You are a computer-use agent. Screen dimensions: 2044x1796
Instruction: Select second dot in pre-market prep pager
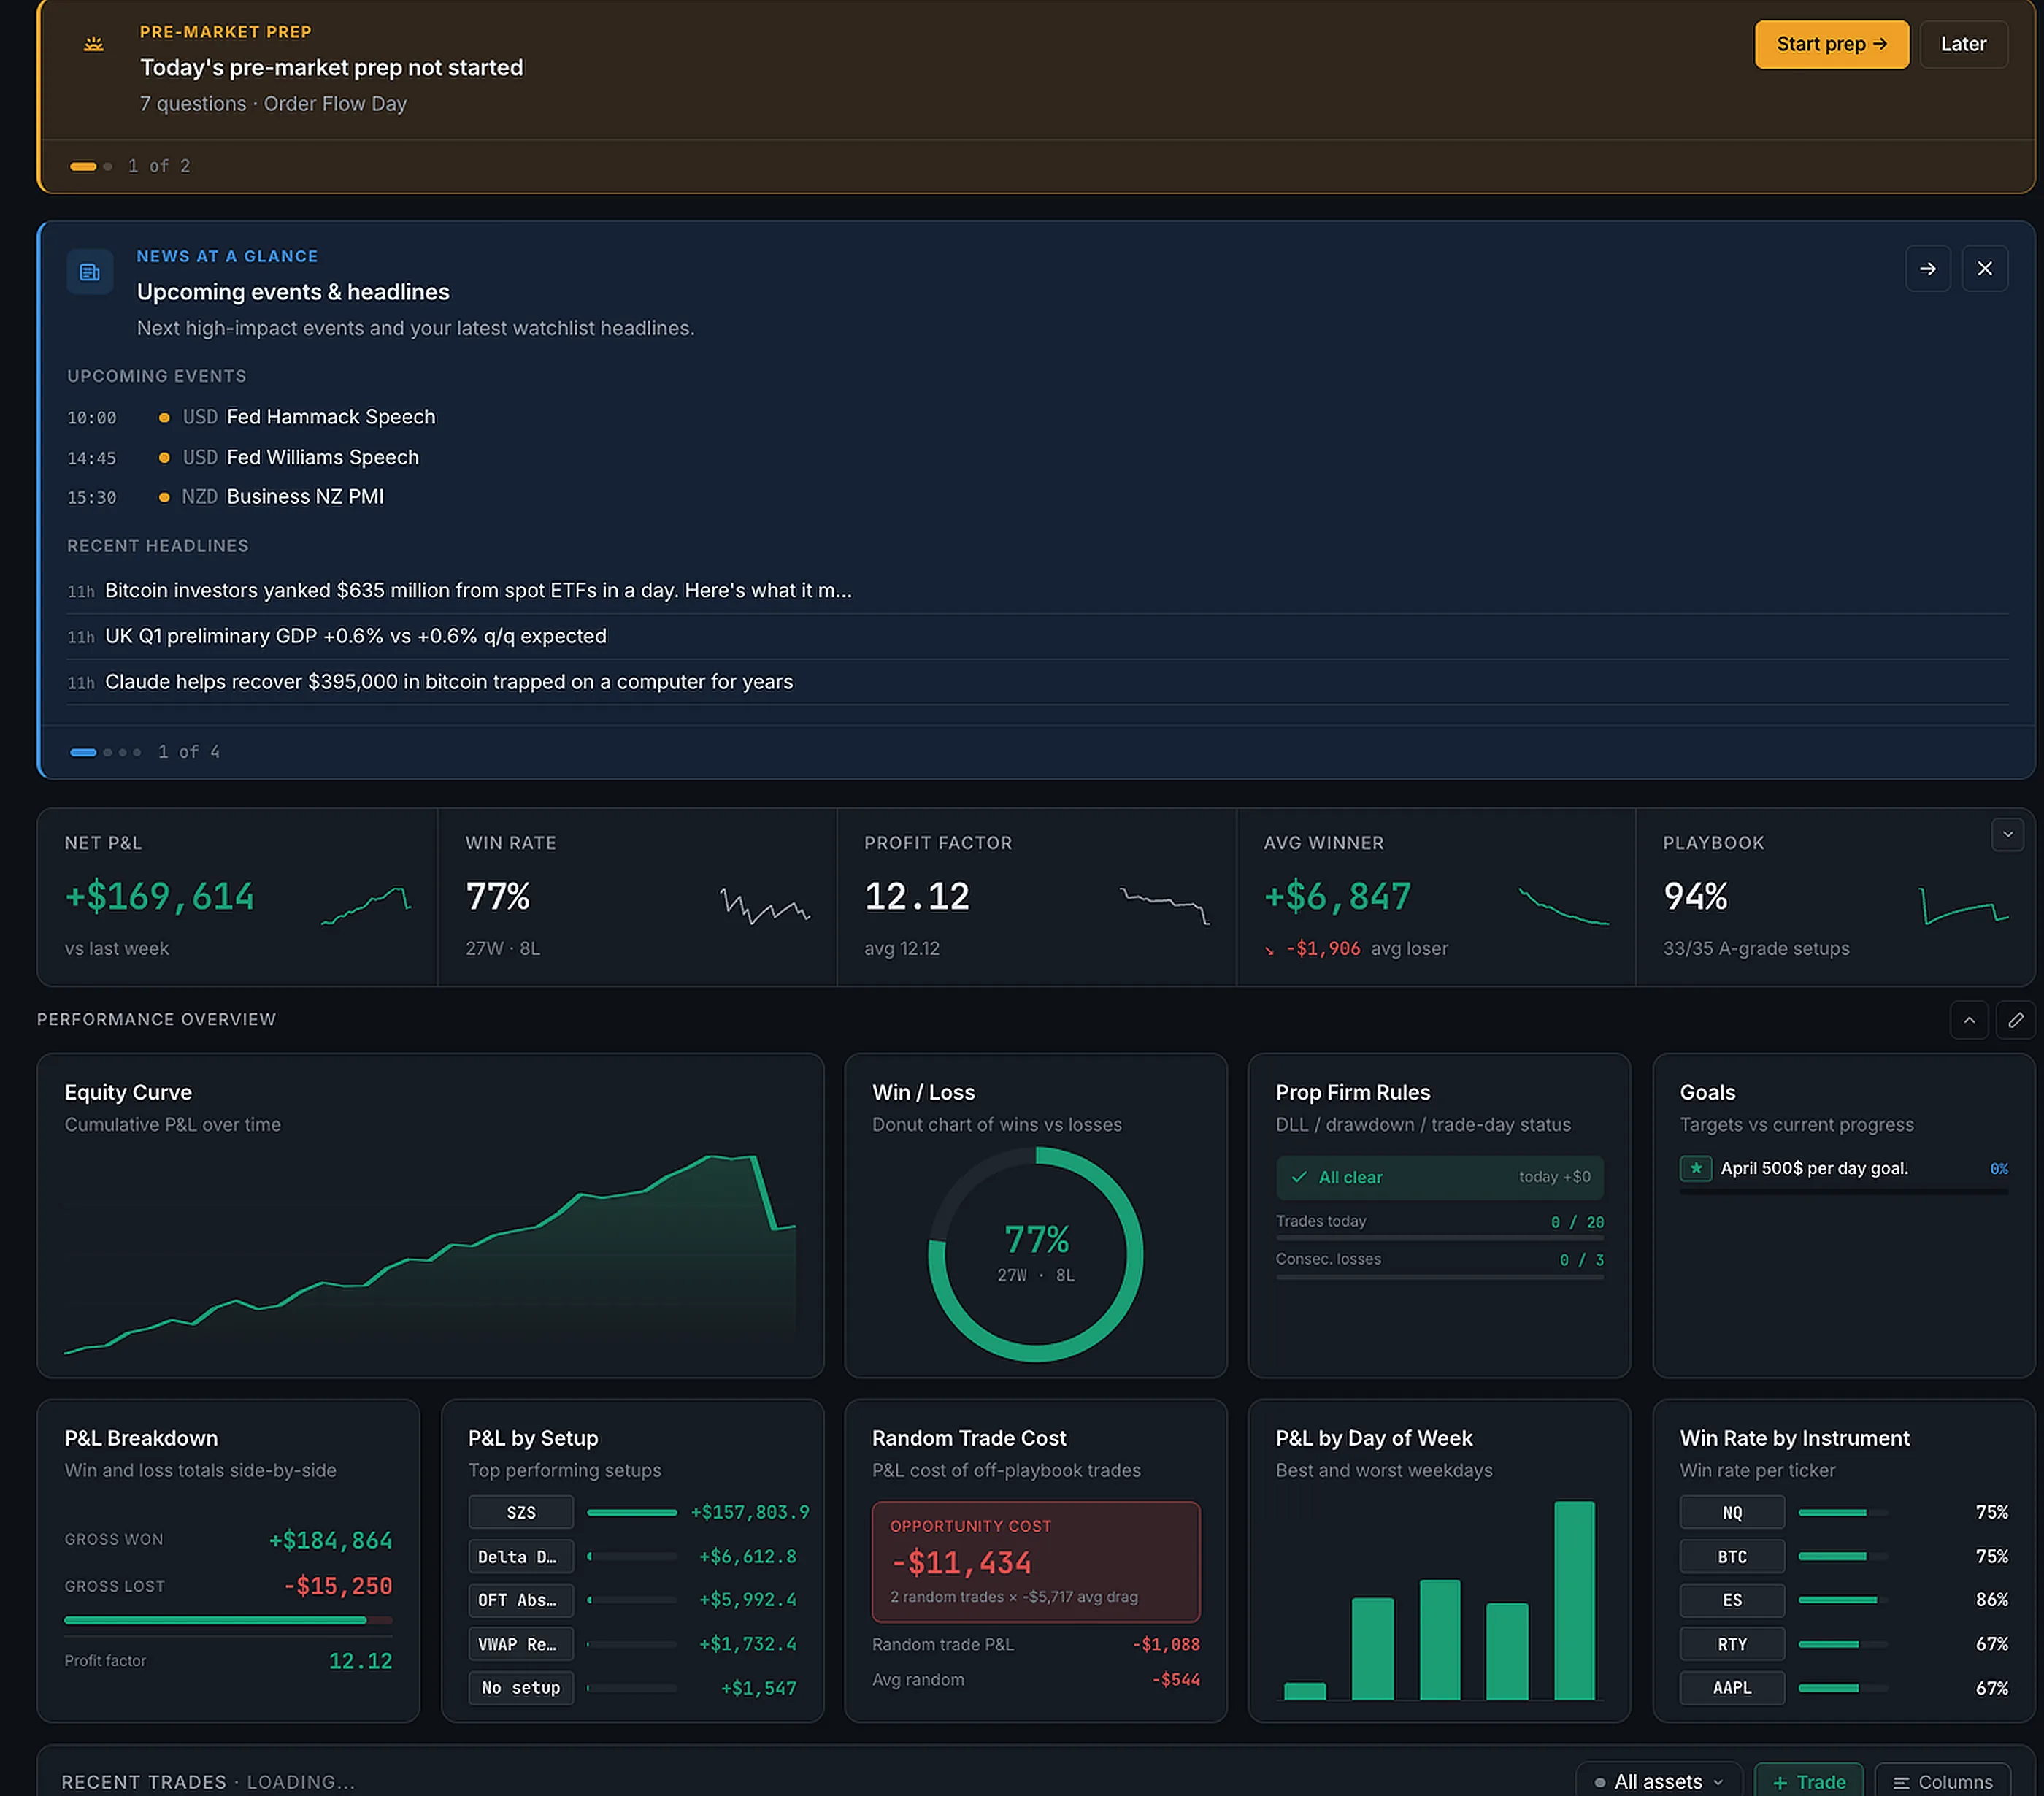[108, 166]
